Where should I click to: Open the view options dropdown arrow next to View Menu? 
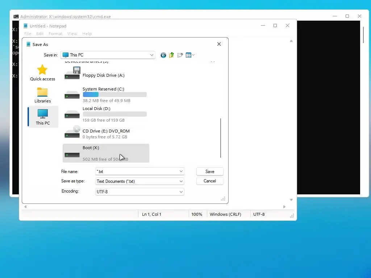pyautogui.click(x=193, y=55)
